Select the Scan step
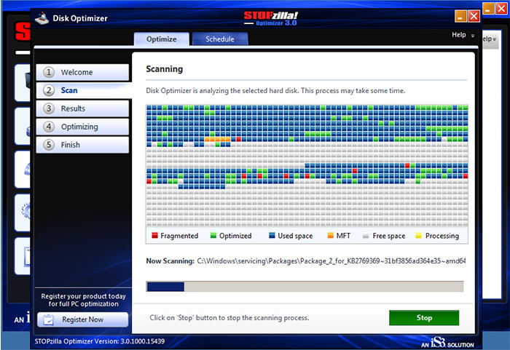 coord(82,90)
